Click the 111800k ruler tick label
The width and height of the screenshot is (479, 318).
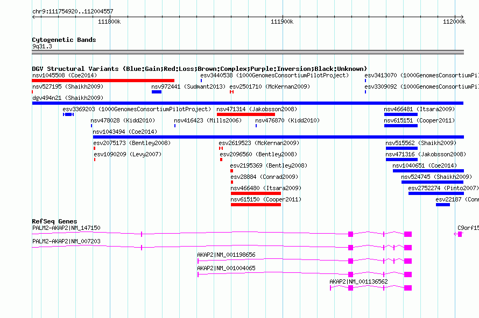[x=109, y=21]
